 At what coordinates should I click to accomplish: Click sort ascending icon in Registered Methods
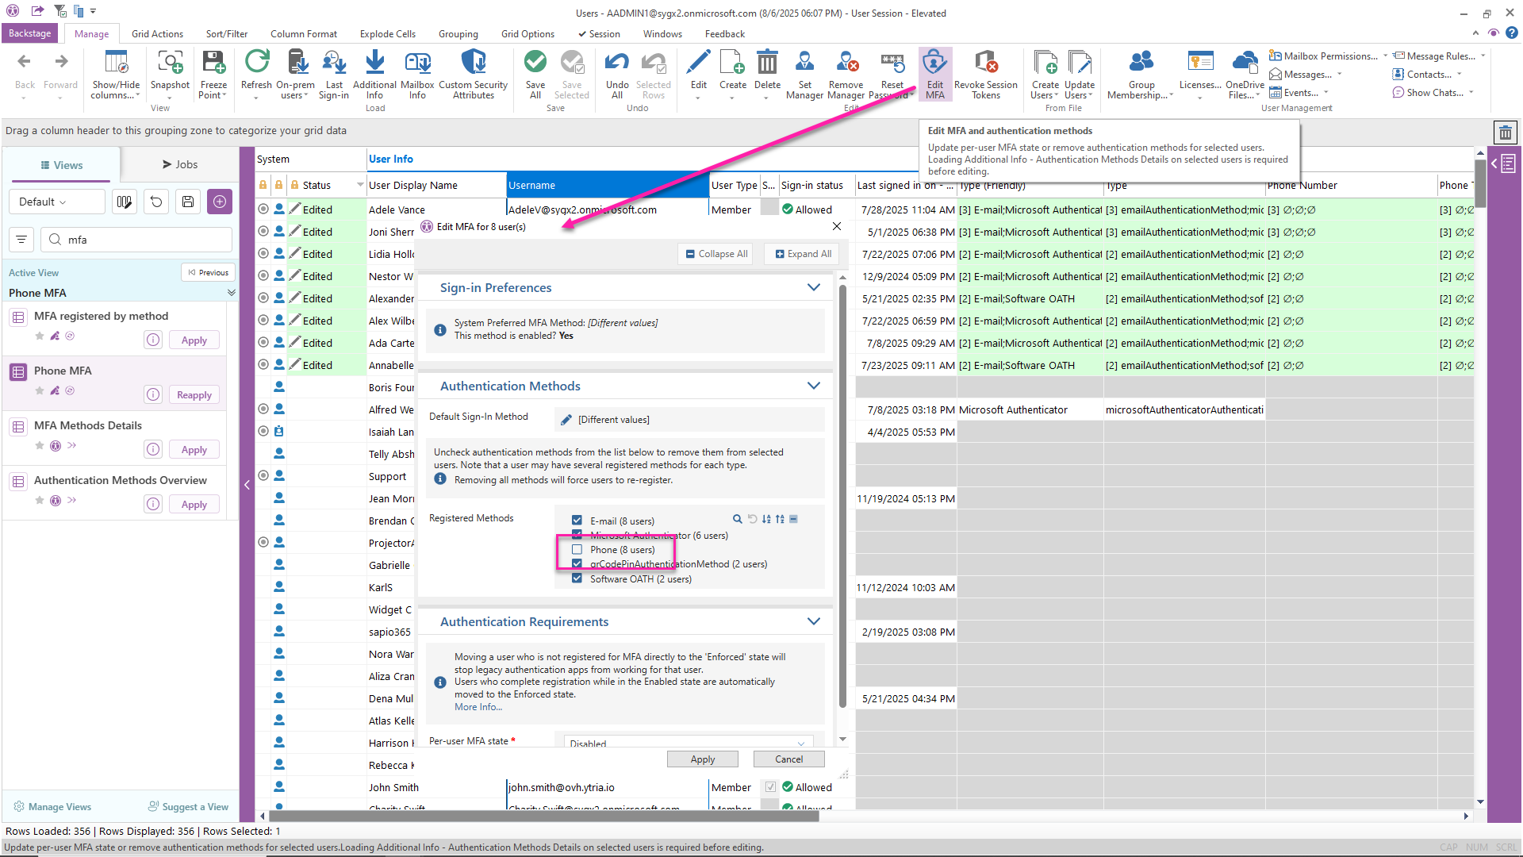[766, 519]
